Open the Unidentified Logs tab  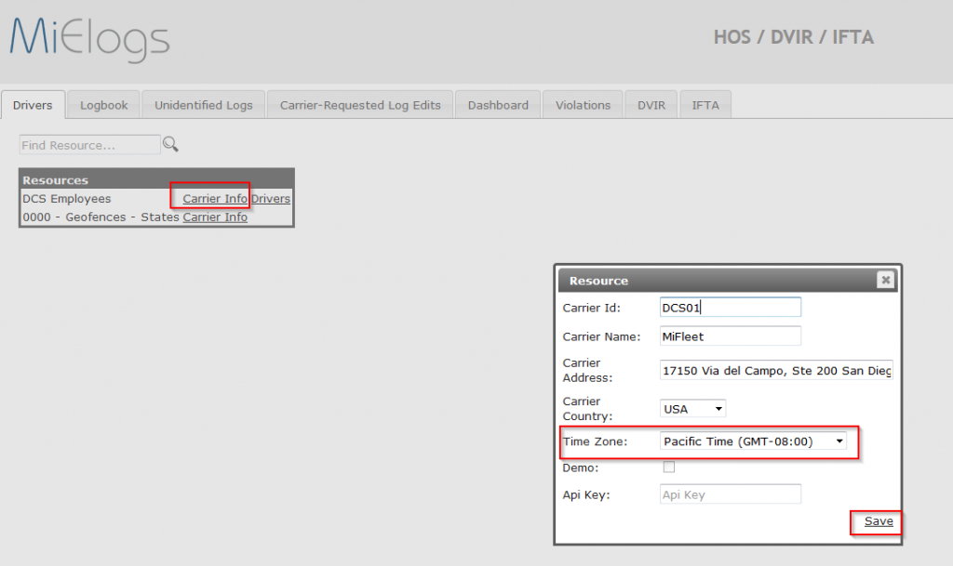(203, 105)
